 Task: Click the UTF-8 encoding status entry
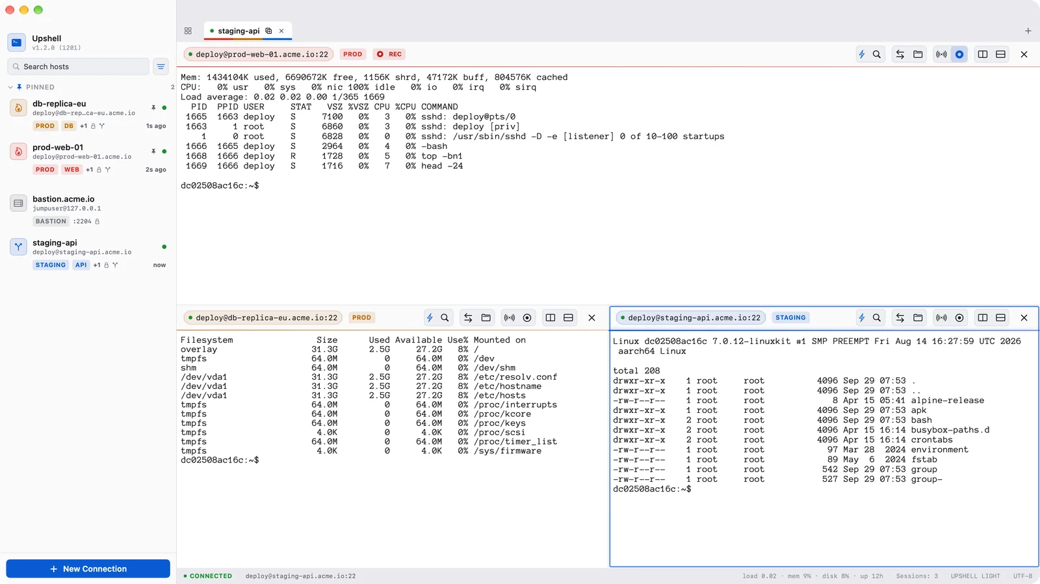(x=1022, y=576)
